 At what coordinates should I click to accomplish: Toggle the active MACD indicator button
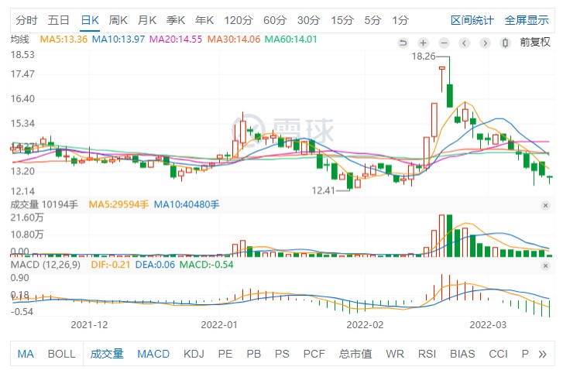(153, 354)
